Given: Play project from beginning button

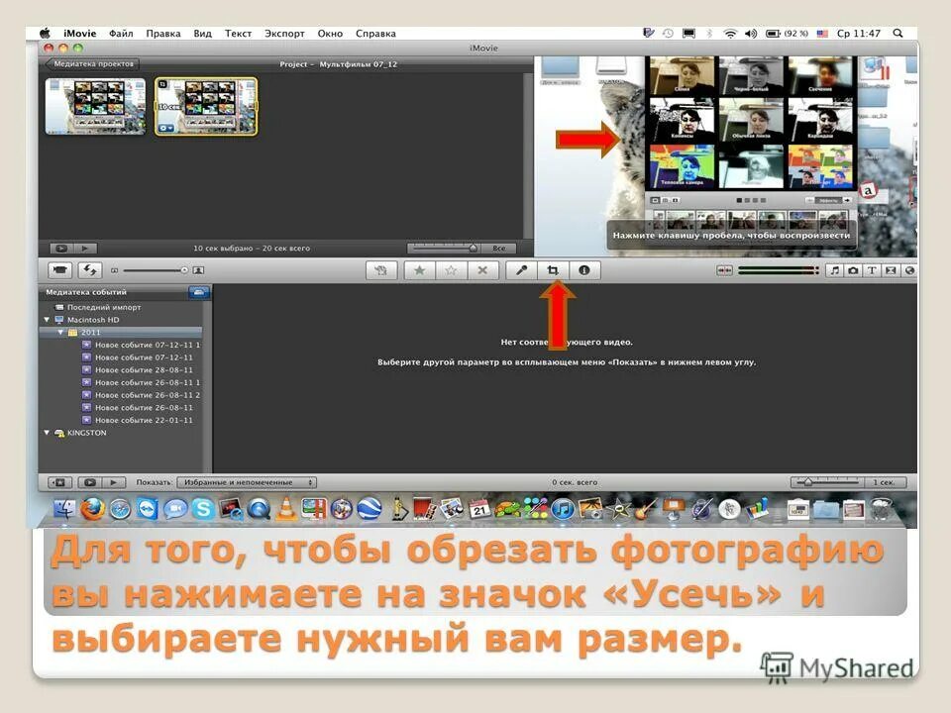Looking at the screenshot, I should click(x=85, y=248).
